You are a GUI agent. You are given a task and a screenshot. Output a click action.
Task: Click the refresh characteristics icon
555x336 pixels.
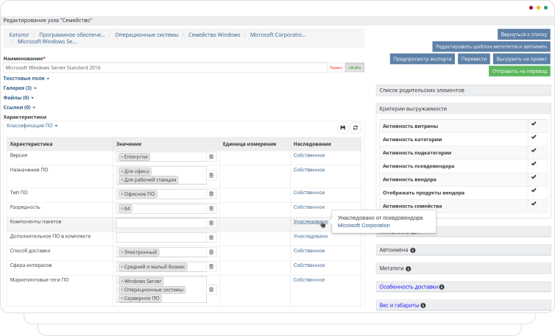click(x=356, y=128)
